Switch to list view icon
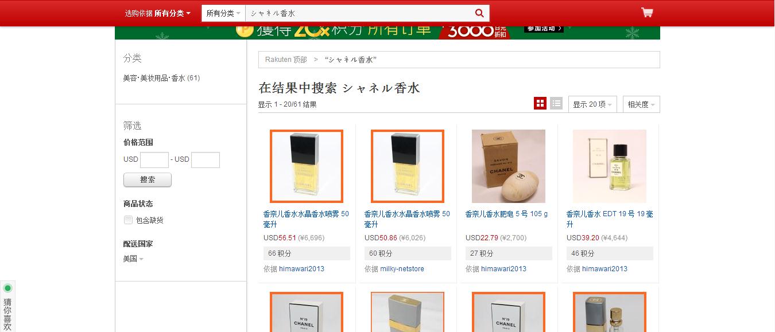The image size is (775, 332). pos(556,104)
